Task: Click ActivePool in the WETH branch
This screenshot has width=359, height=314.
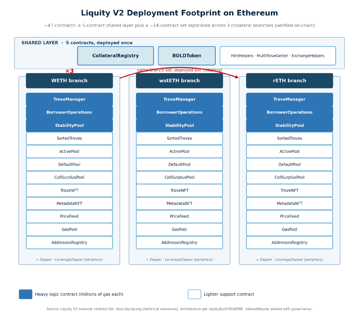Action: click(69, 152)
